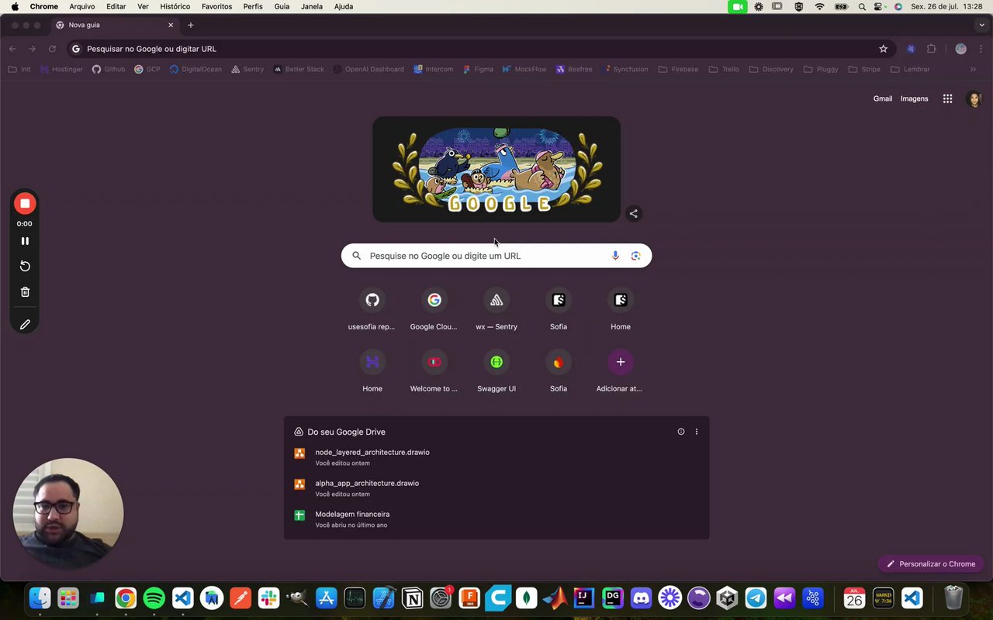993x620 pixels.
Task: Open Slack from the Dock
Action: (x=268, y=598)
